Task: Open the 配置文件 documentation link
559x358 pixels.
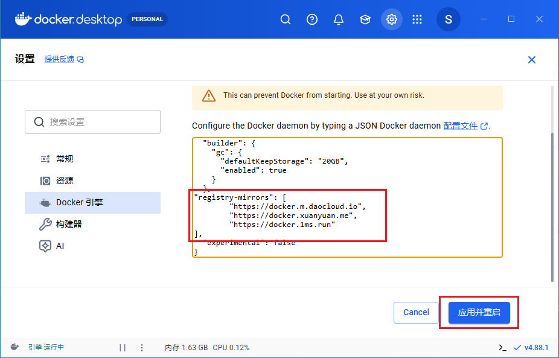Action: pyautogui.click(x=460, y=126)
